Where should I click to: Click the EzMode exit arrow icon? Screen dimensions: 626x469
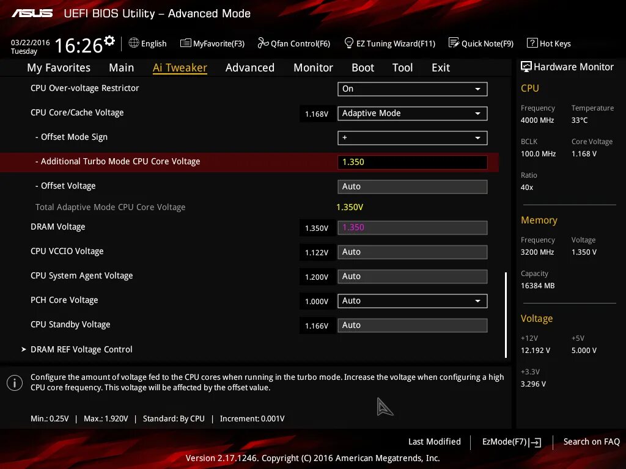pyautogui.click(x=535, y=442)
